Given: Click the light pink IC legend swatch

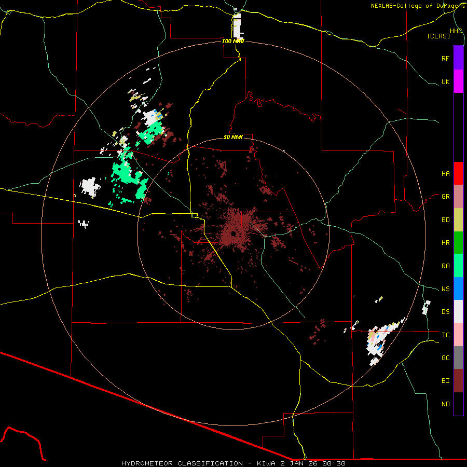Looking at the screenshot, I should coord(458,335).
